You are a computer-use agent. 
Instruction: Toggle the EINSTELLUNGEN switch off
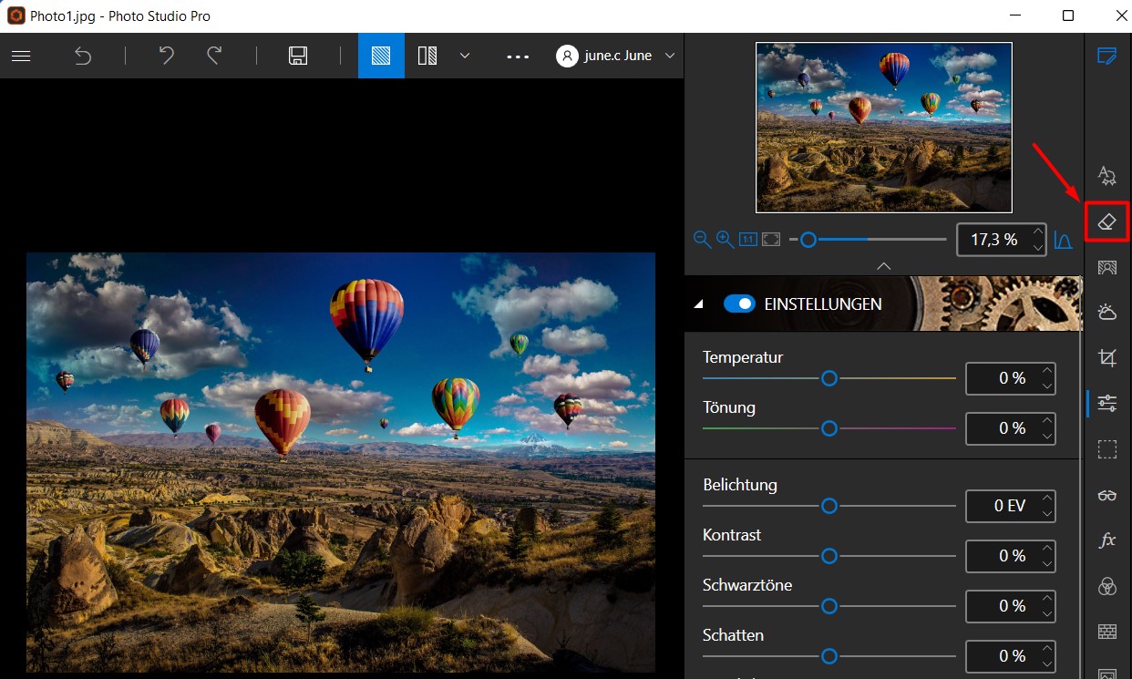[x=739, y=303]
